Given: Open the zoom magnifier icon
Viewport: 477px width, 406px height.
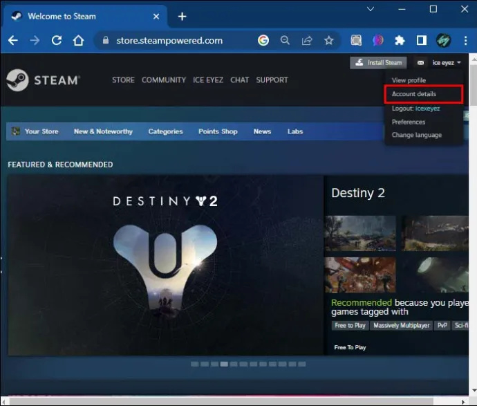Looking at the screenshot, I should pyautogui.click(x=285, y=40).
